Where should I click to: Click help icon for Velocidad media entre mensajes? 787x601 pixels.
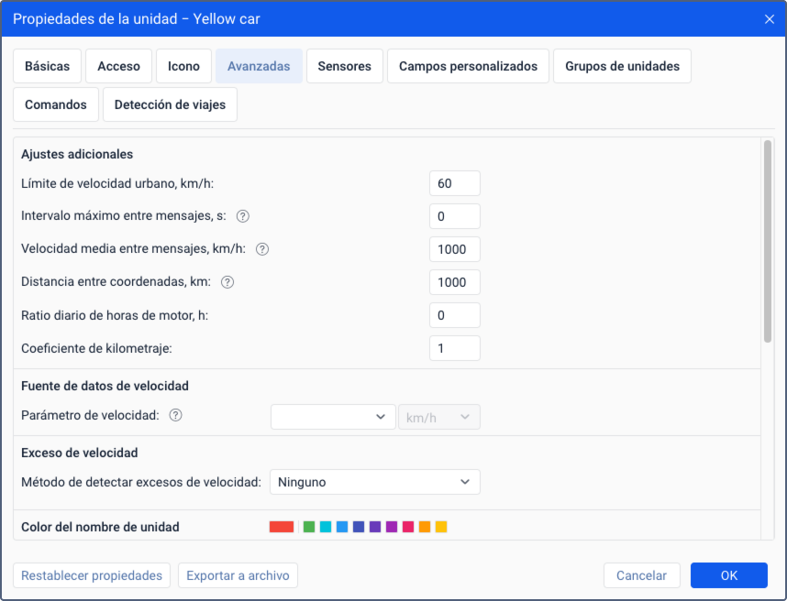tap(262, 249)
